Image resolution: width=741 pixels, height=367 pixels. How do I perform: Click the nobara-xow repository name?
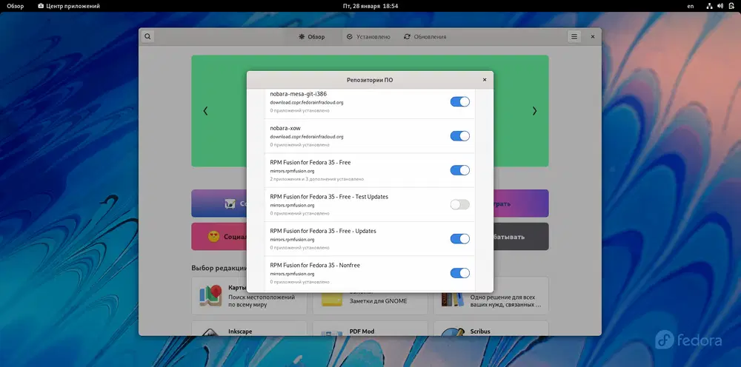coord(285,128)
